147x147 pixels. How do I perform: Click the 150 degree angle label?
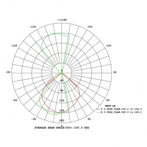(x=90, y=27)
